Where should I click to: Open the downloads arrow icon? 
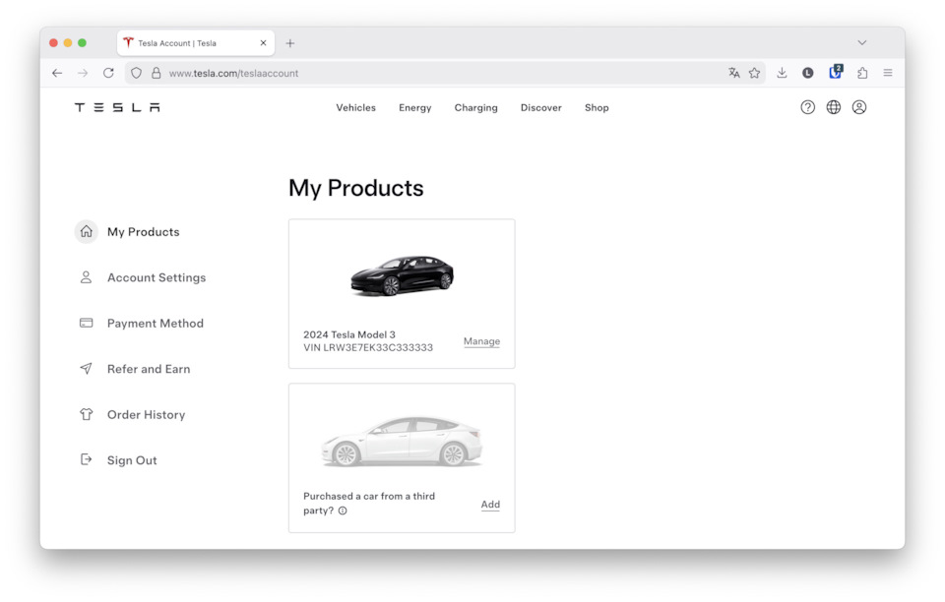point(782,73)
